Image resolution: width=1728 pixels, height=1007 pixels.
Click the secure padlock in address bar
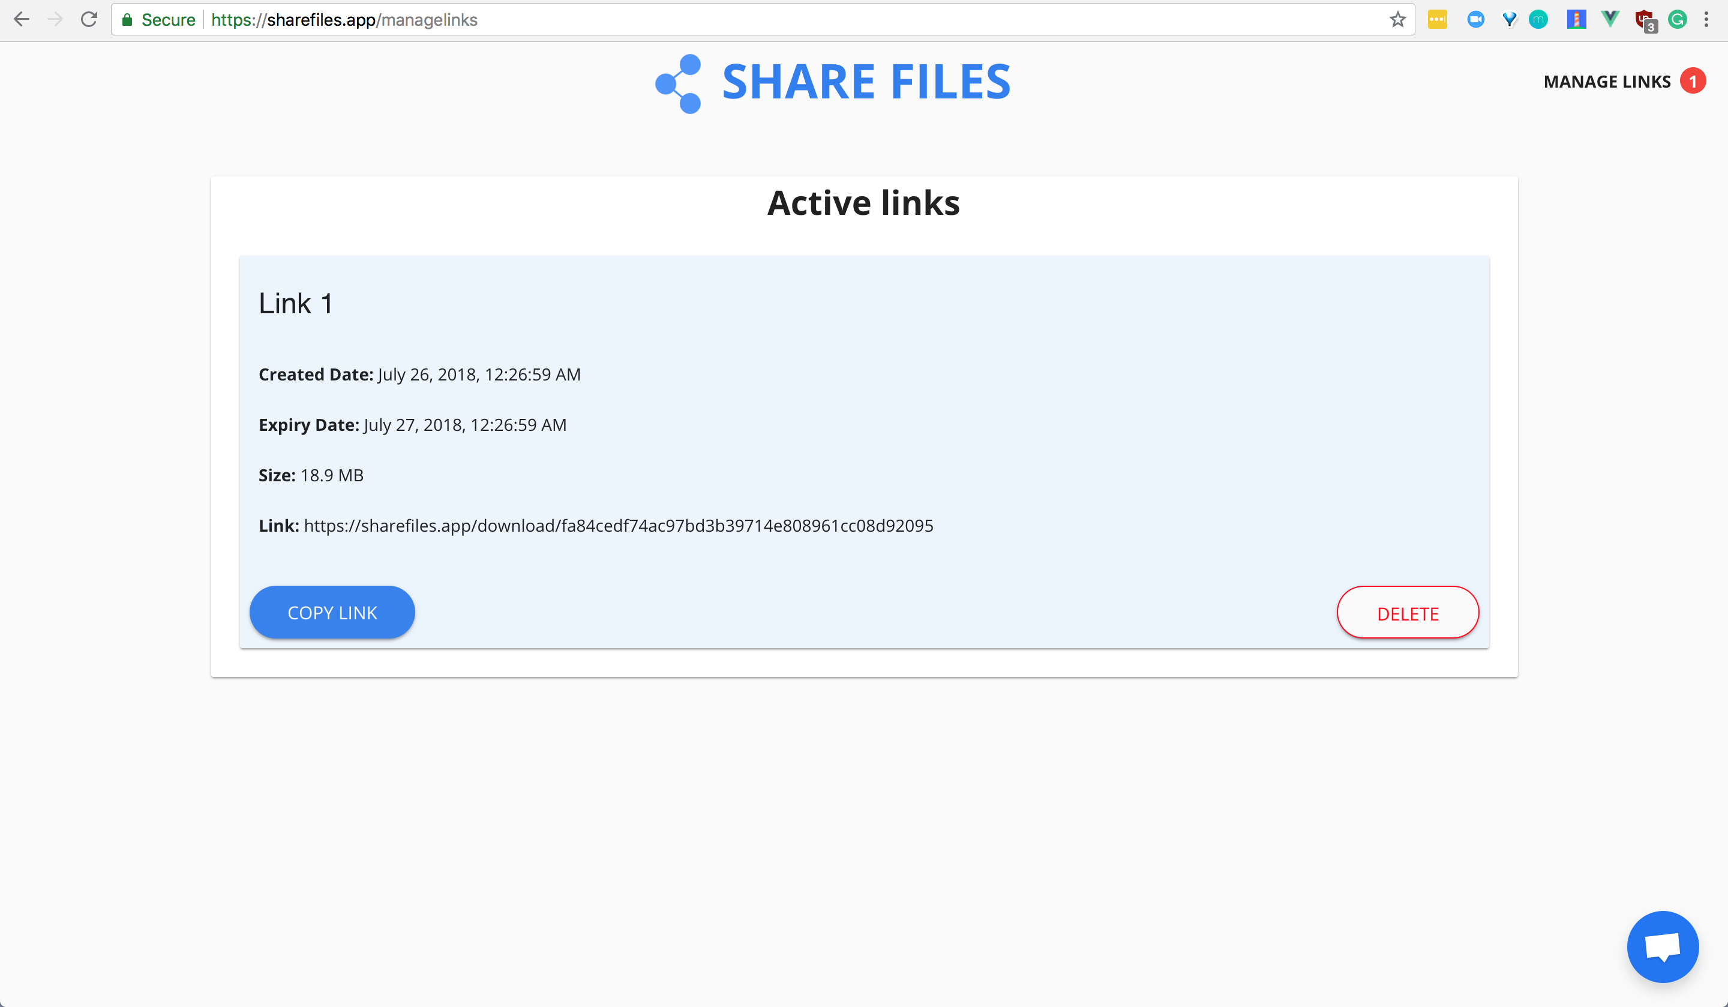(x=128, y=19)
